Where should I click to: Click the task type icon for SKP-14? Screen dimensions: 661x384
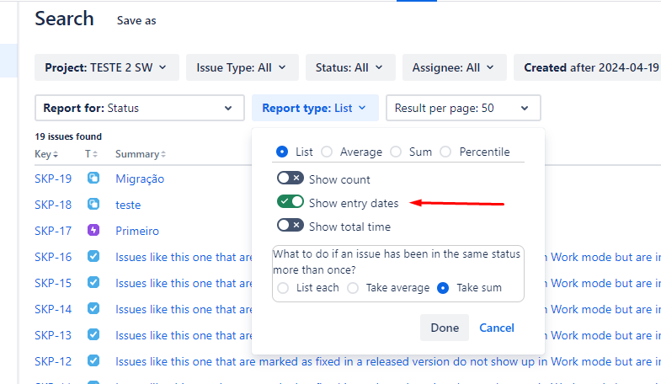(93, 308)
